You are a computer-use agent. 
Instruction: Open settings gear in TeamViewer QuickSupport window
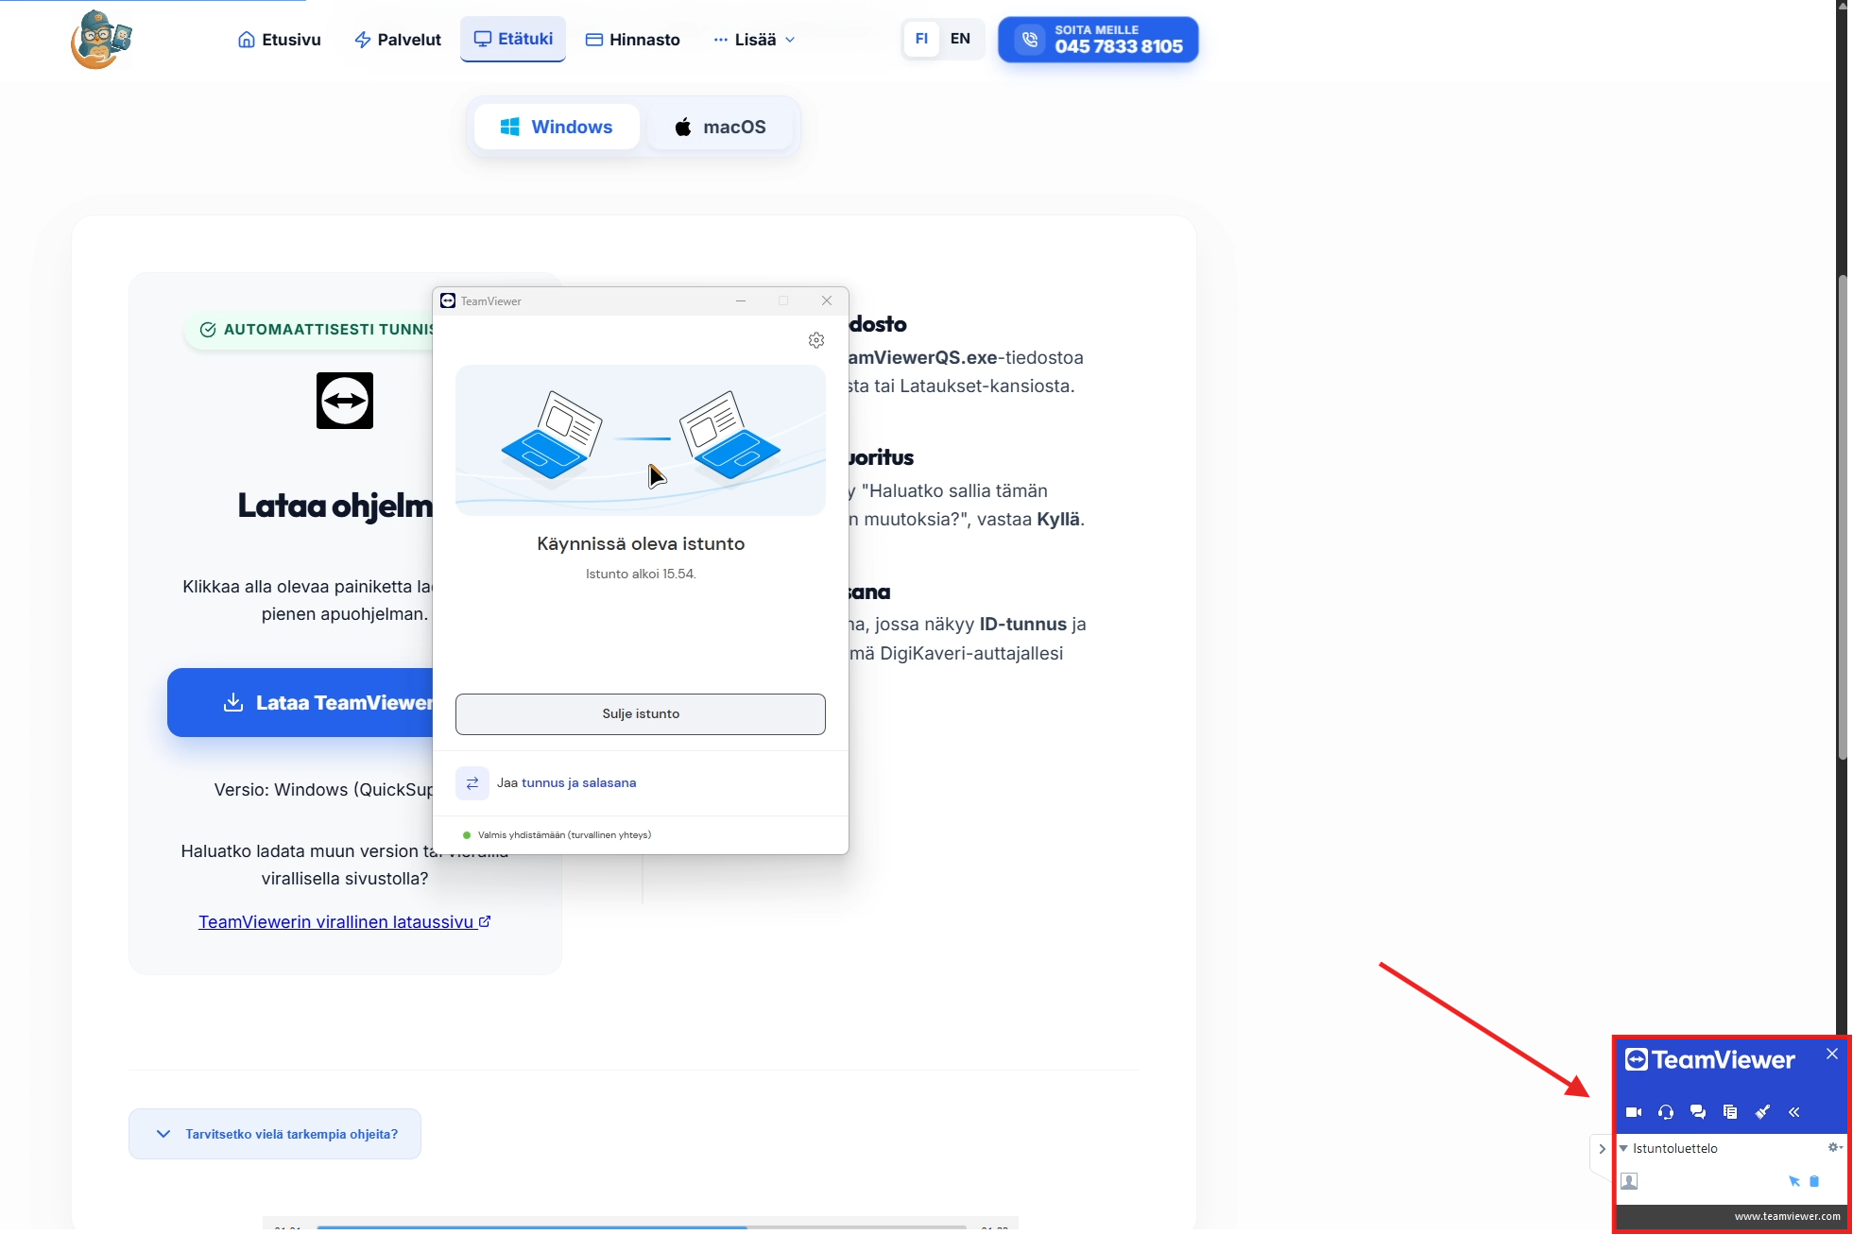[816, 340]
